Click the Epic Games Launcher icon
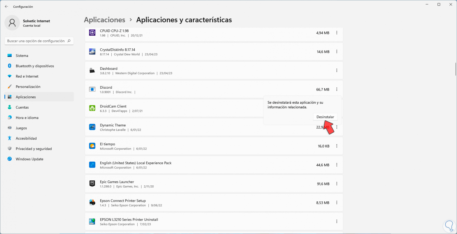Image resolution: width=457 pixels, height=234 pixels. tap(92, 184)
